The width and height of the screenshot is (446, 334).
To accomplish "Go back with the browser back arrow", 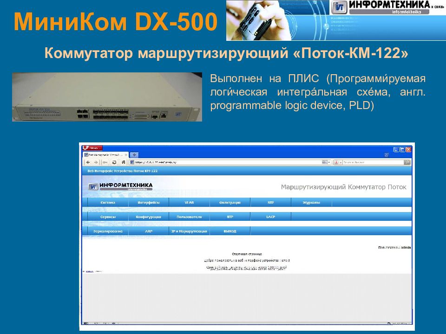I will pyautogui.click(x=88, y=162).
